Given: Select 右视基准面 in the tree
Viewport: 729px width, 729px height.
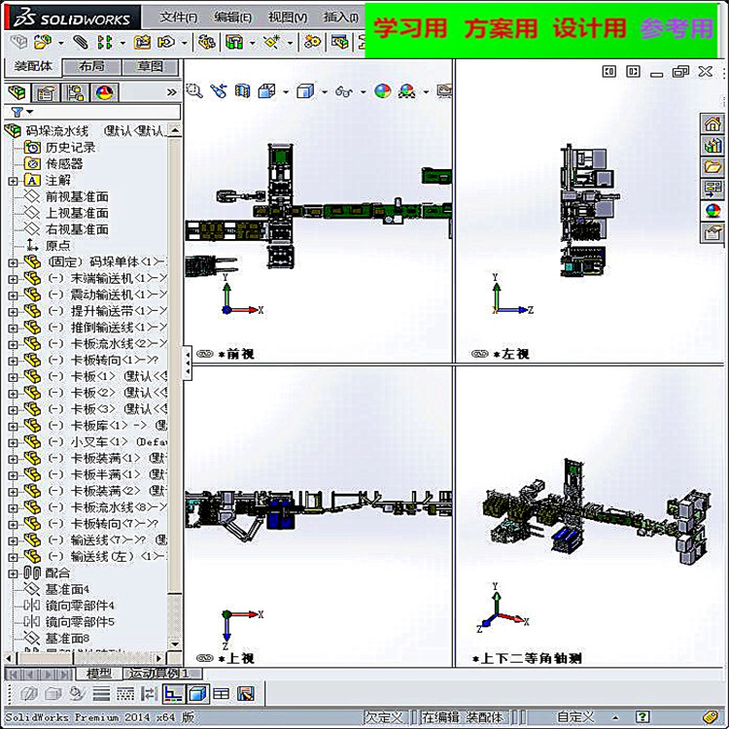Looking at the screenshot, I should 77,229.
